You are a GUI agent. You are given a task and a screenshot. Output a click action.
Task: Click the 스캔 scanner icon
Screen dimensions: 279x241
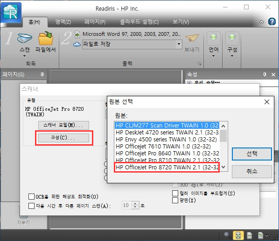coord(25,38)
